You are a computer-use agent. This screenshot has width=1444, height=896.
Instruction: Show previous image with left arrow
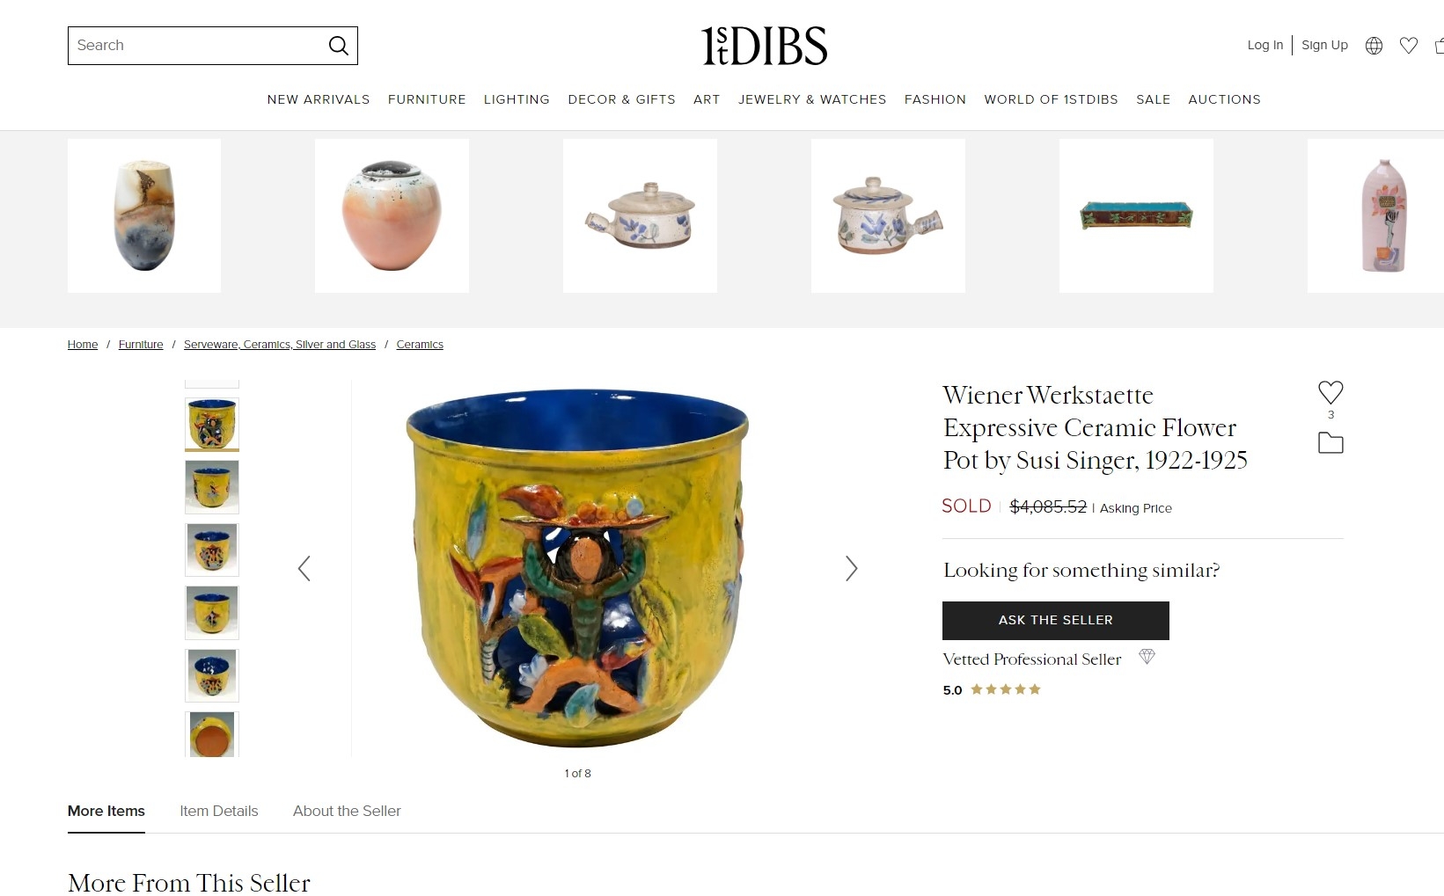point(304,569)
